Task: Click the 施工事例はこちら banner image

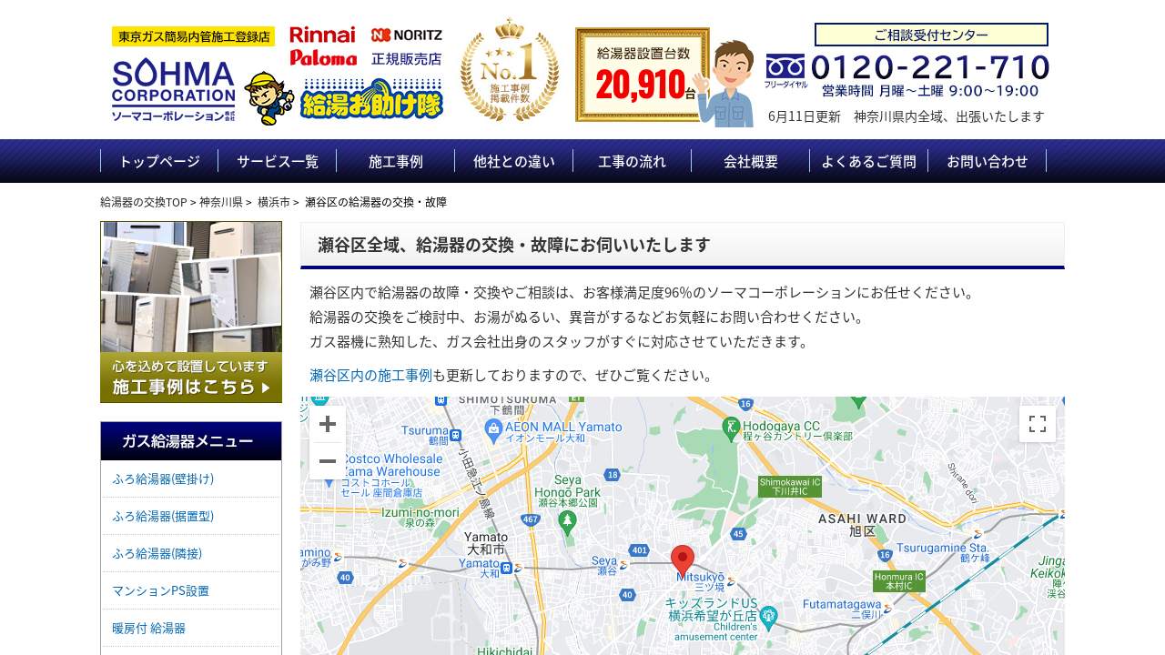Action: point(191,312)
